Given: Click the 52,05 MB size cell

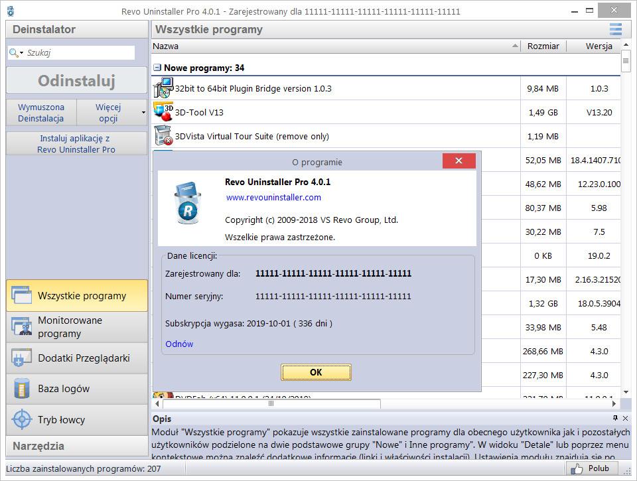Looking at the screenshot, I should click(x=543, y=160).
